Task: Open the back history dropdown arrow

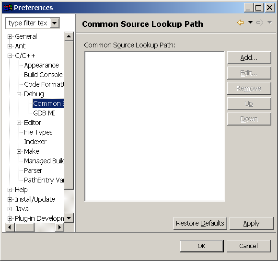Action: [x=250, y=23]
